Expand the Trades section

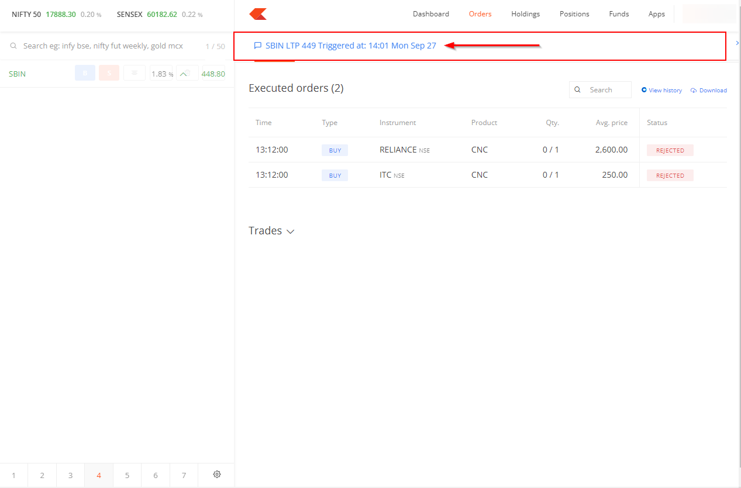(x=271, y=231)
